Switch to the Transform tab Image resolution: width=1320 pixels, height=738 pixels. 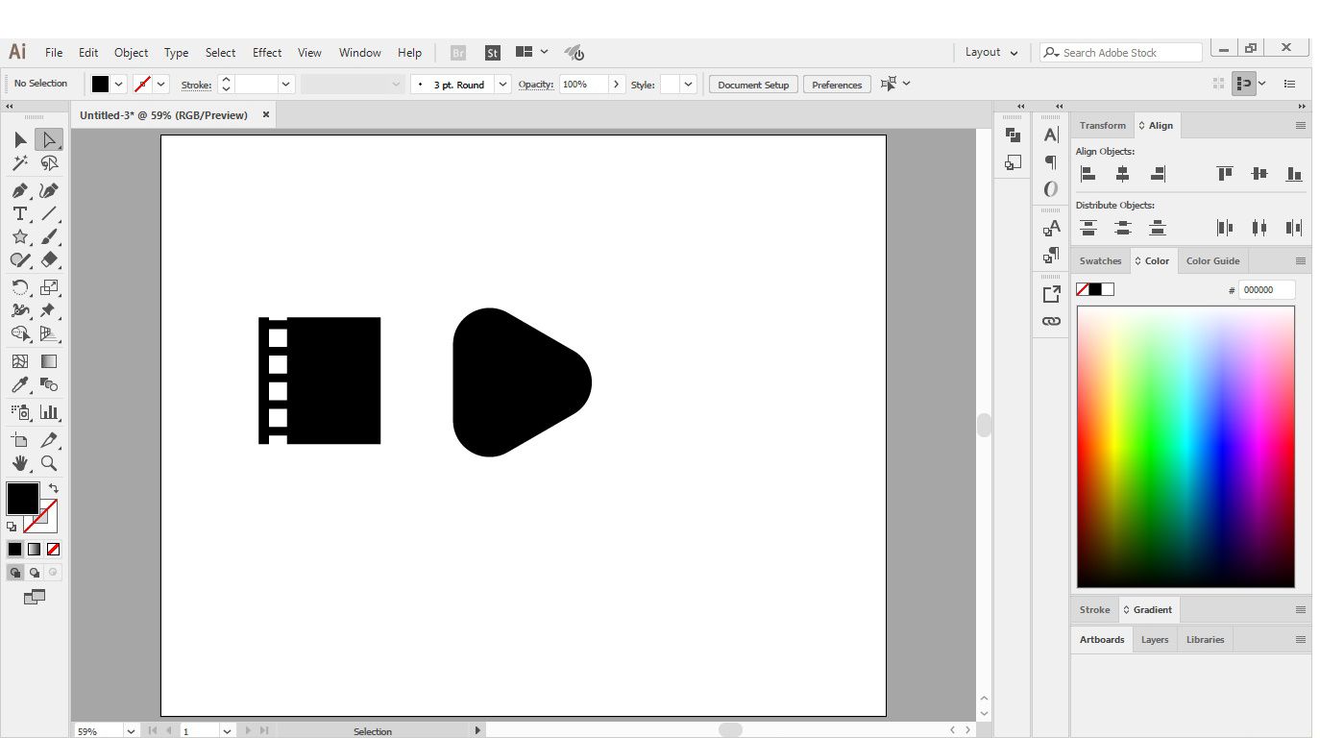tap(1102, 126)
